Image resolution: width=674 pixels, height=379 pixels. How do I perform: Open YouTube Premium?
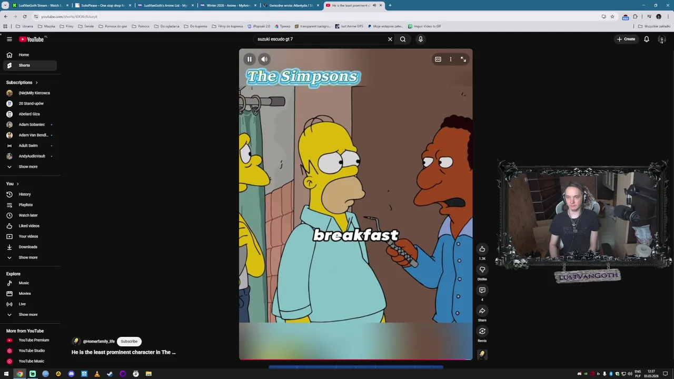coord(29,340)
